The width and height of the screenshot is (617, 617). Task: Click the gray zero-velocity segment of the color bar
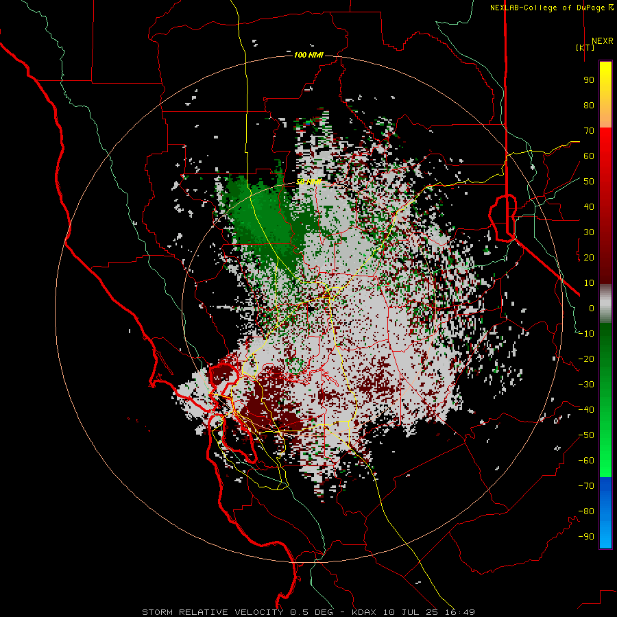pos(605,303)
